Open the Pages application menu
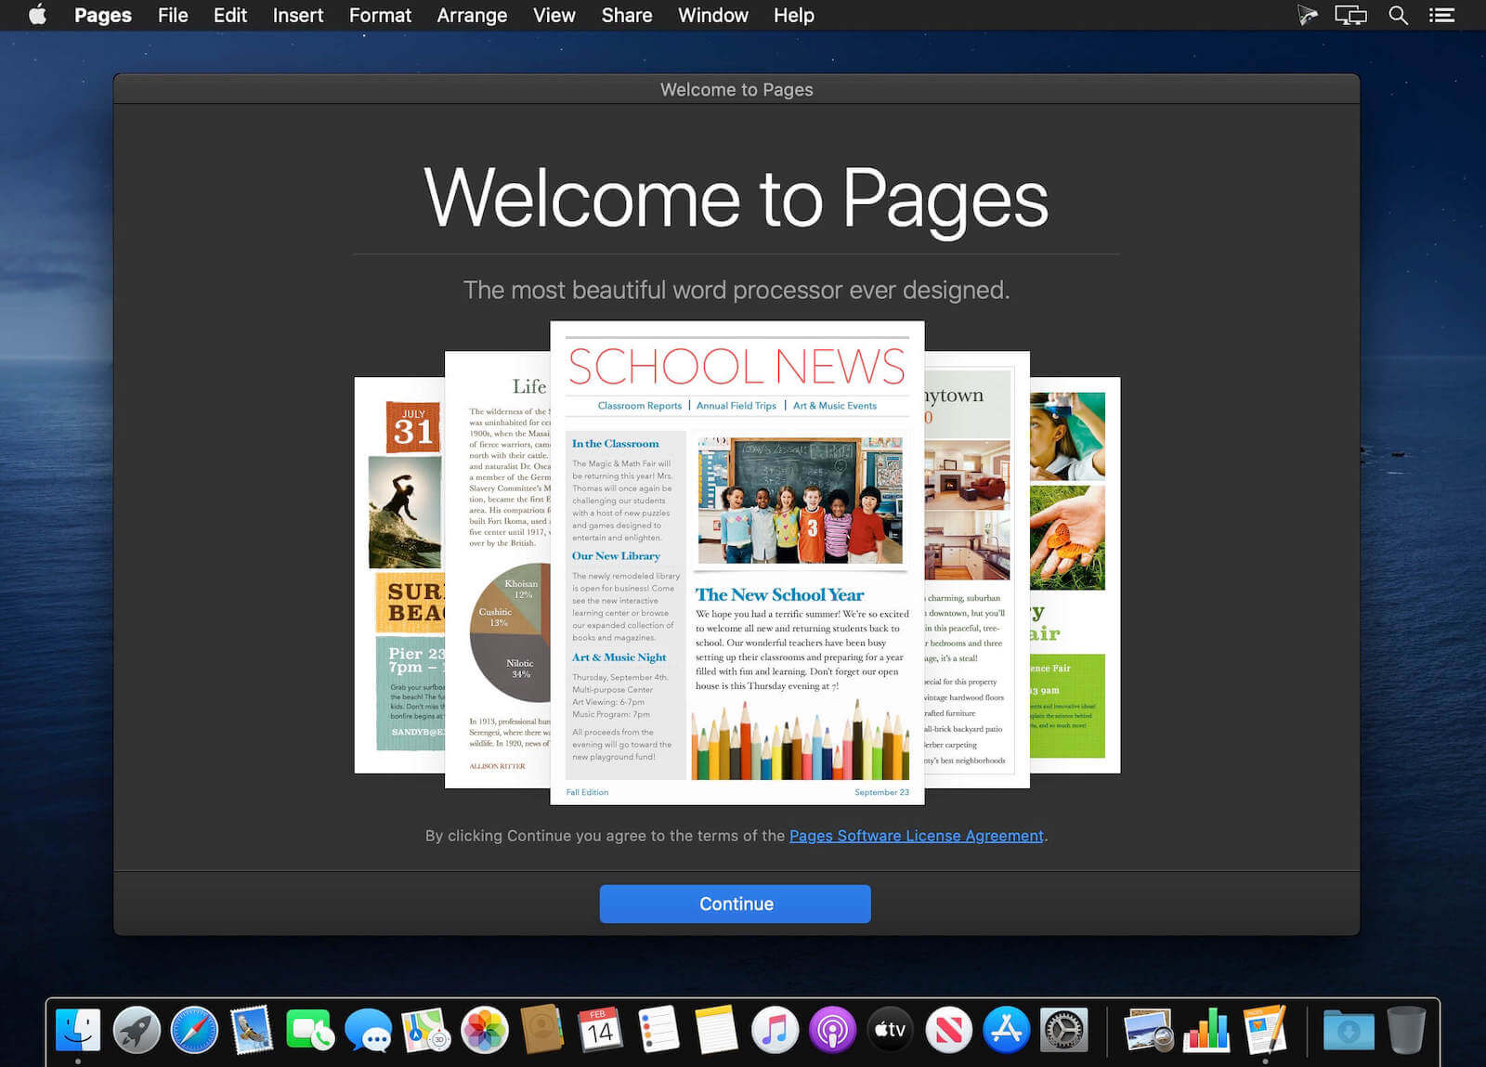This screenshot has height=1067, width=1486. (103, 15)
